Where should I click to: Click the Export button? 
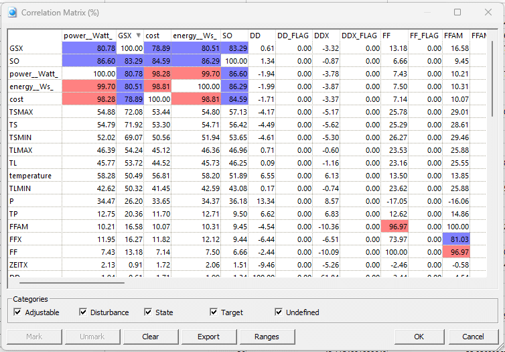coord(208,337)
